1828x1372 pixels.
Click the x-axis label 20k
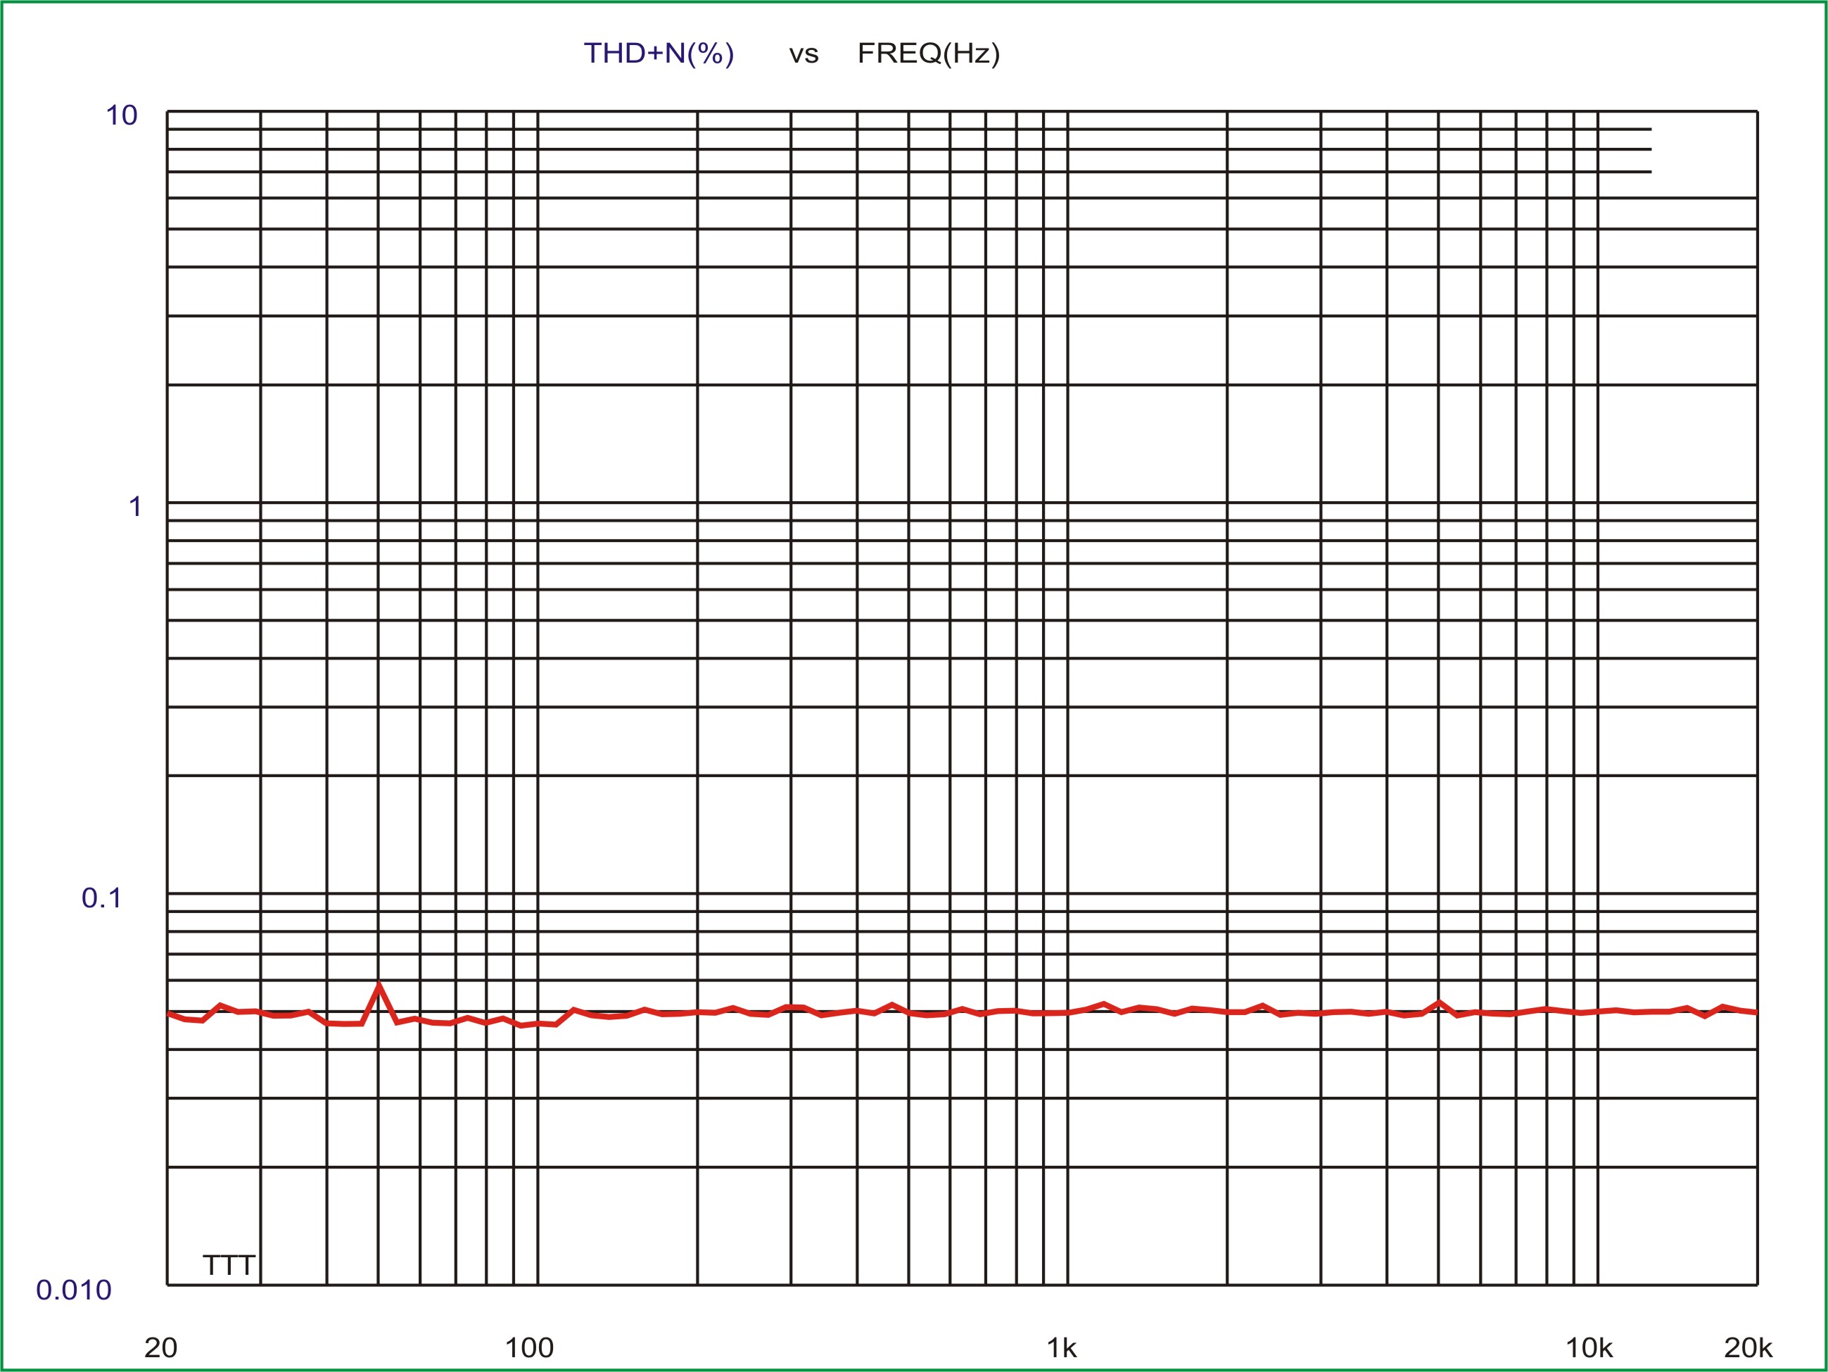pos(1748,1347)
